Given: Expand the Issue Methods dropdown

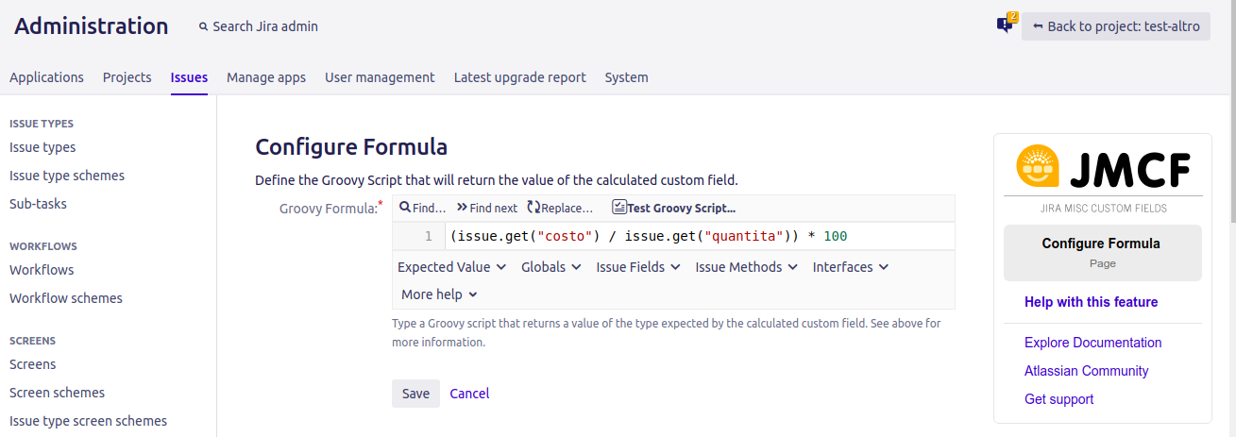Looking at the screenshot, I should (x=744, y=267).
